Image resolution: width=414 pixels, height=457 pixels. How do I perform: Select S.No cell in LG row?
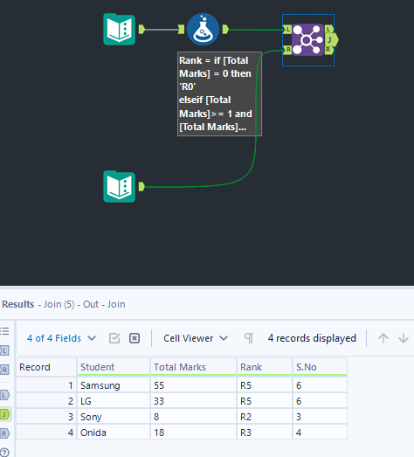[x=320, y=401]
